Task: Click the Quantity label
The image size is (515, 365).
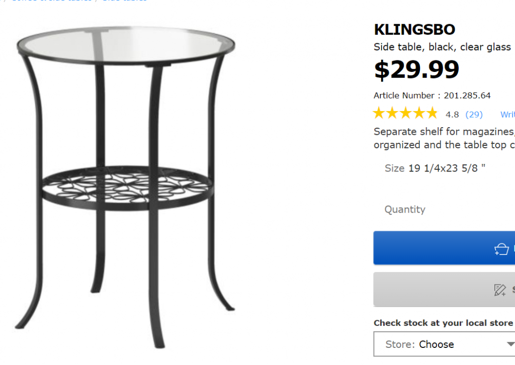Action: 405,210
